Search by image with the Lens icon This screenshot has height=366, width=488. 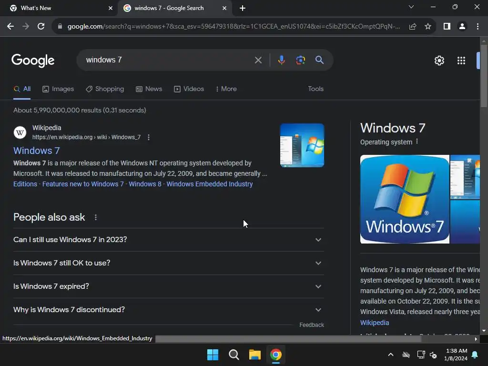[x=301, y=60]
